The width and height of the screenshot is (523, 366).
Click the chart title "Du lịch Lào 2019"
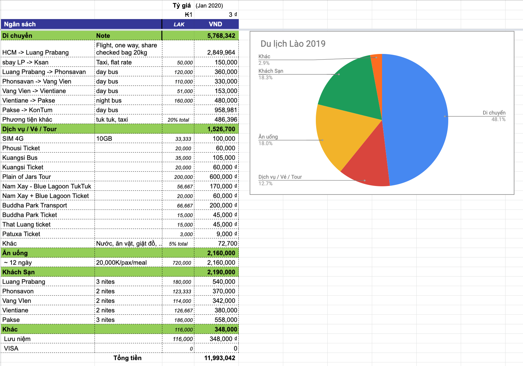293,44
